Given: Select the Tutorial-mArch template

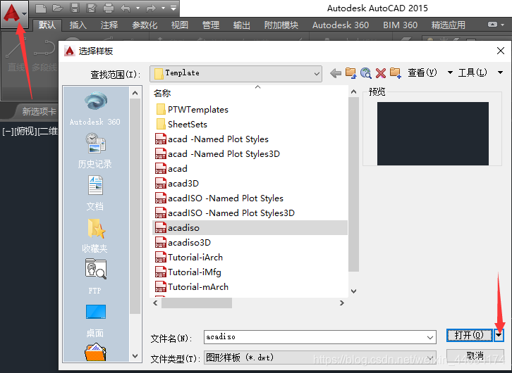Looking at the screenshot, I should (x=192, y=286).
